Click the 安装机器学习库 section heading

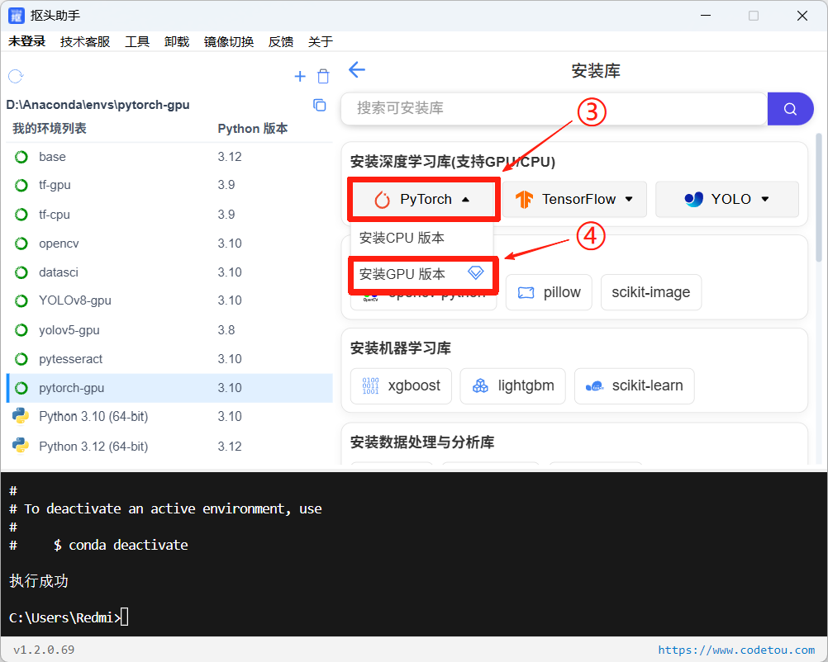coord(400,348)
